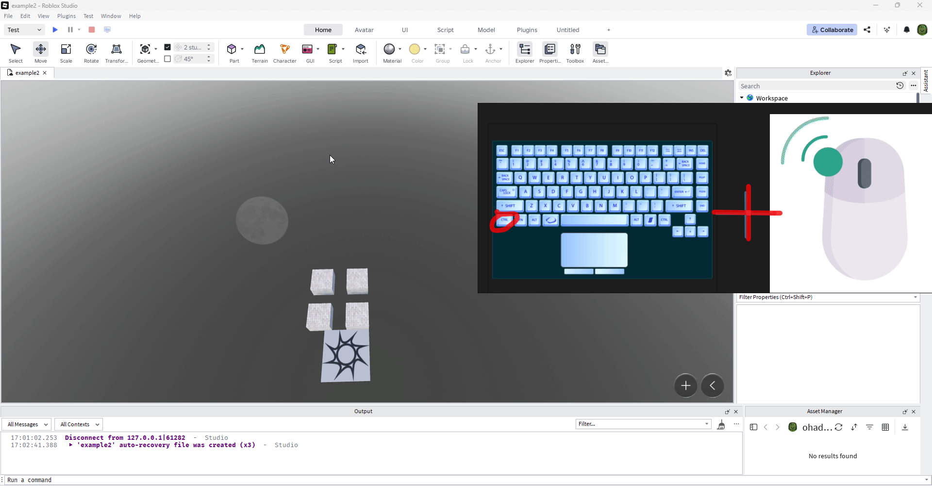Enable the 45° rotation snap checkbox
This screenshot has height=501, width=932.
click(x=167, y=59)
